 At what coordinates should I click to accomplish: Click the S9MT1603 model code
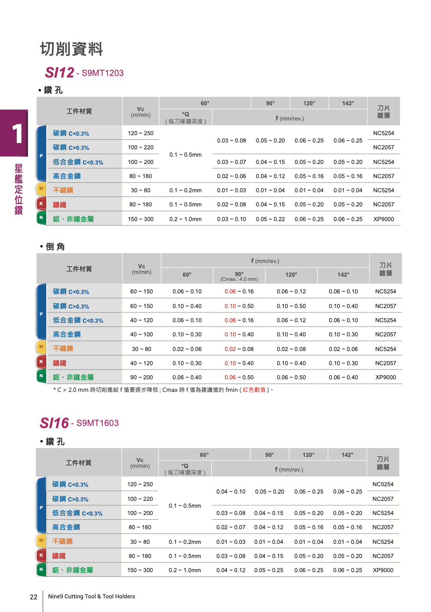point(98,423)
